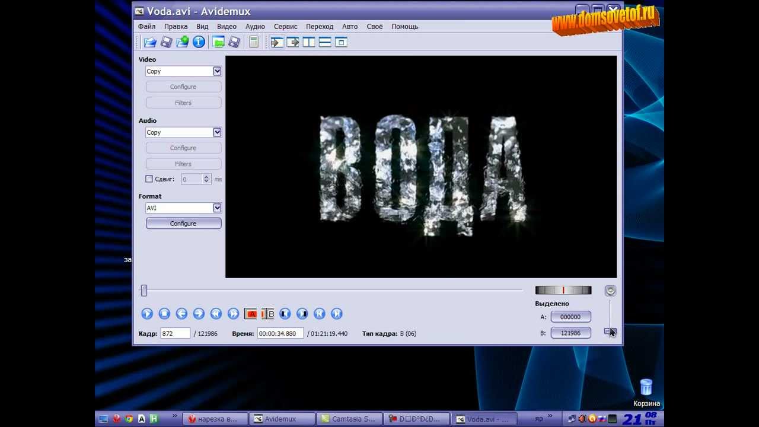Search for the previous black frame
759x427 pixels.
(x=285, y=314)
